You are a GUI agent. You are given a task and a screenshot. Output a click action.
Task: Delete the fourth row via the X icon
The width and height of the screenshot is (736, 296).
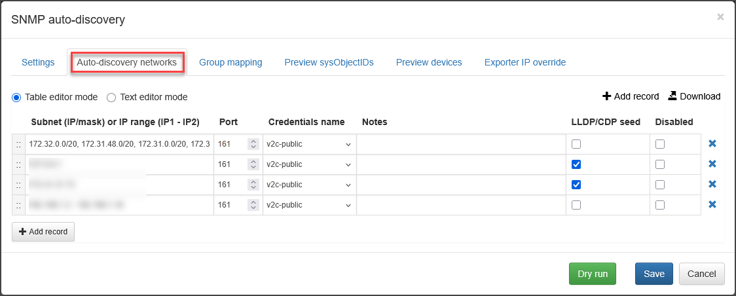coord(712,204)
